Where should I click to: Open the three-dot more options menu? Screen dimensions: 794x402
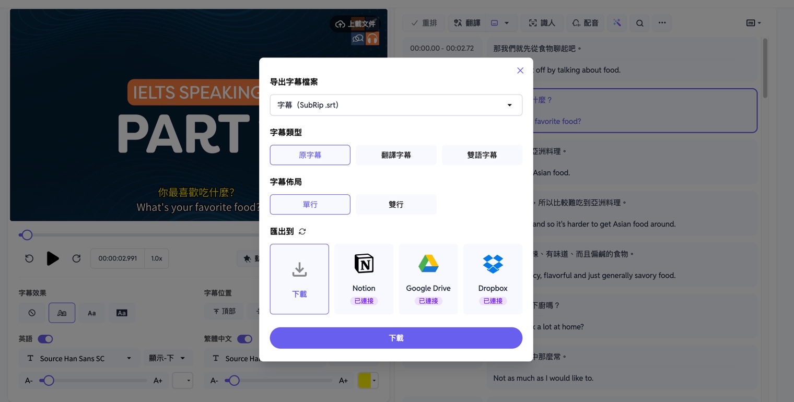point(662,23)
